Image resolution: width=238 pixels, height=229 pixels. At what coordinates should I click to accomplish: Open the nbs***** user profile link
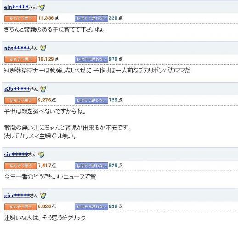[17, 48]
